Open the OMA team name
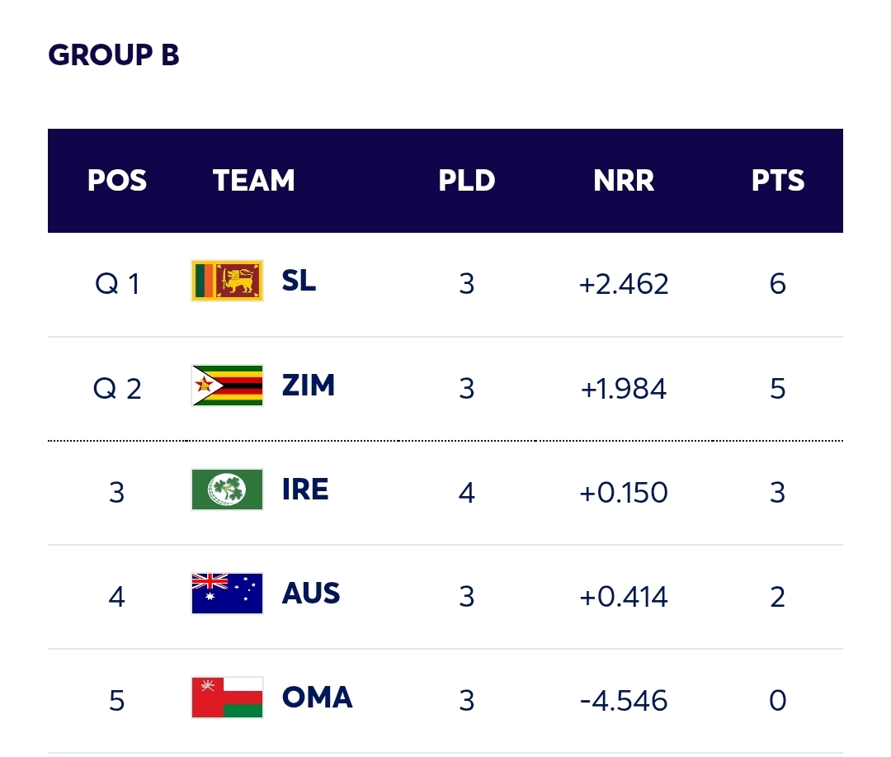Viewport: 891px width, 757px height. [x=317, y=698]
